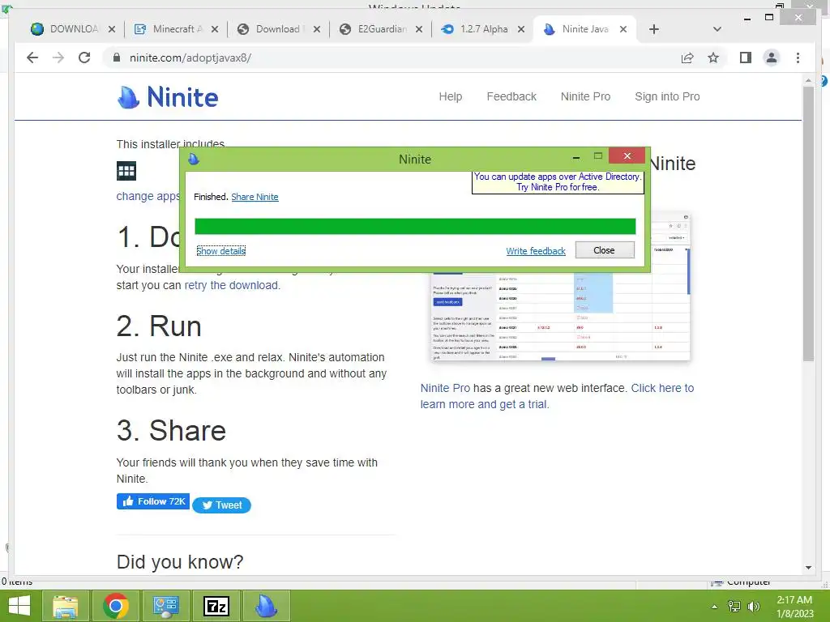This screenshot has width=830, height=622.
Task: Go forward in Chrome
Action: click(58, 58)
